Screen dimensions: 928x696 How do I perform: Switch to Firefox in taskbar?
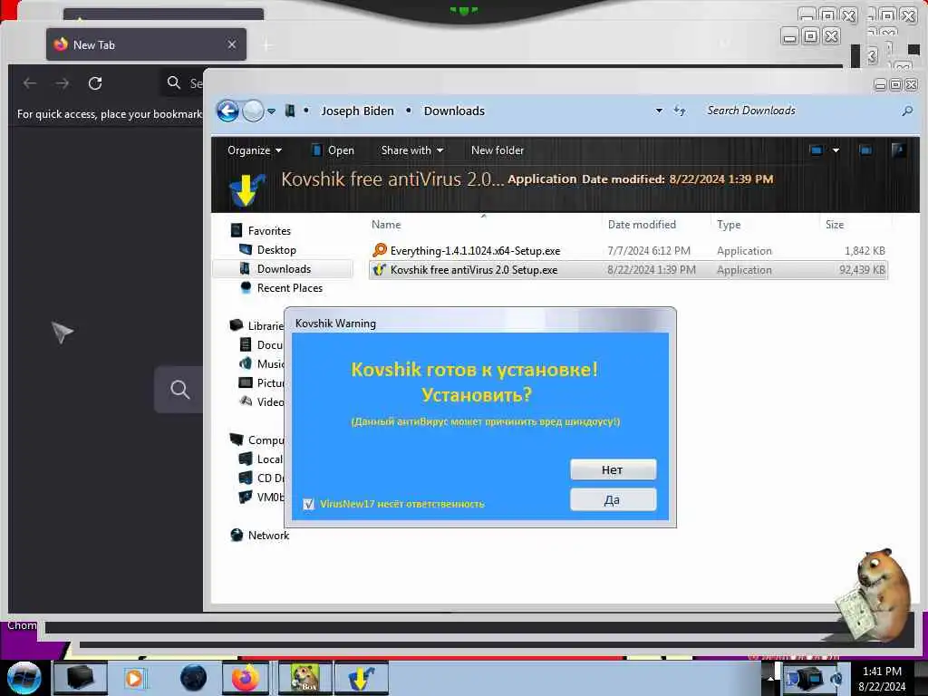246,678
